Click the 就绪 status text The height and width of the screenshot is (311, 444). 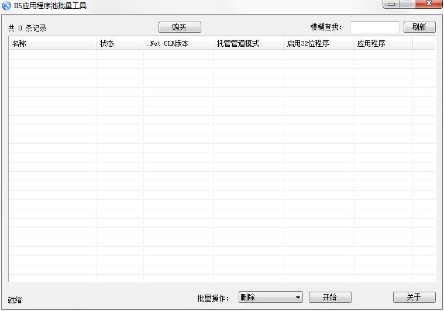pyautogui.click(x=15, y=300)
